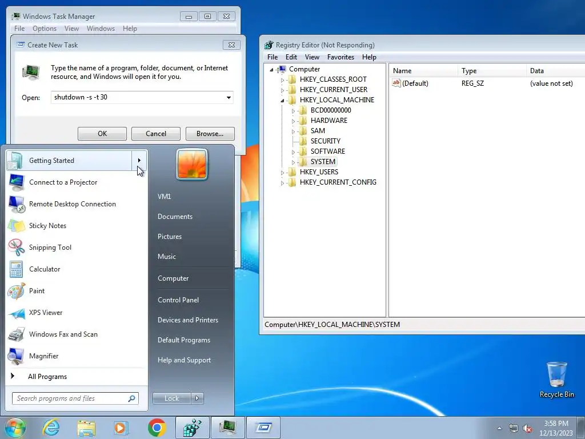The image size is (585, 439).
Task: Open File menu in Task Manager
Action: (19, 29)
